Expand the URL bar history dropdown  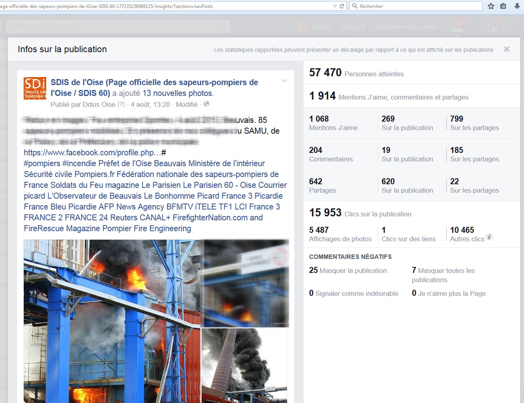(335, 6)
